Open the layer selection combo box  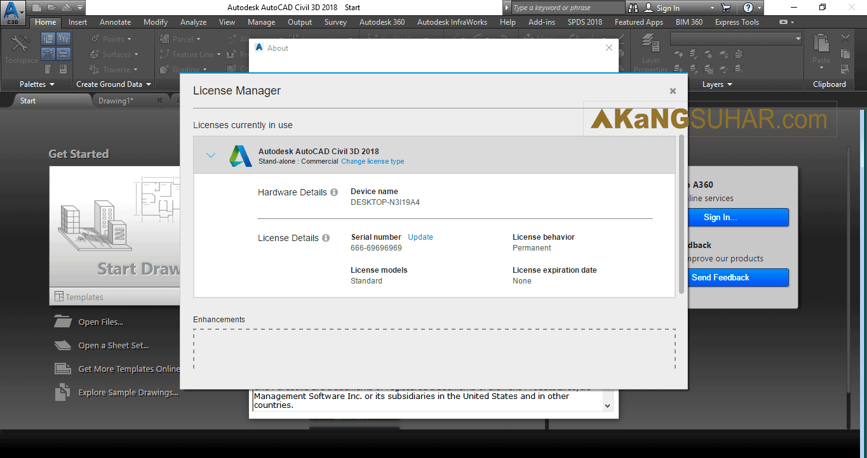pyautogui.click(x=737, y=39)
